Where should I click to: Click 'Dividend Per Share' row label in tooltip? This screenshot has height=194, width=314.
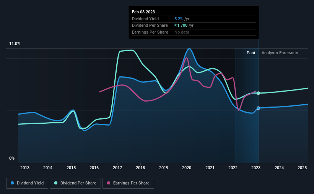pyautogui.click(x=150, y=26)
